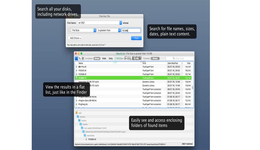Click the AssetData folder icon
This screenshot has height=150, width=260.
[85, 135]
